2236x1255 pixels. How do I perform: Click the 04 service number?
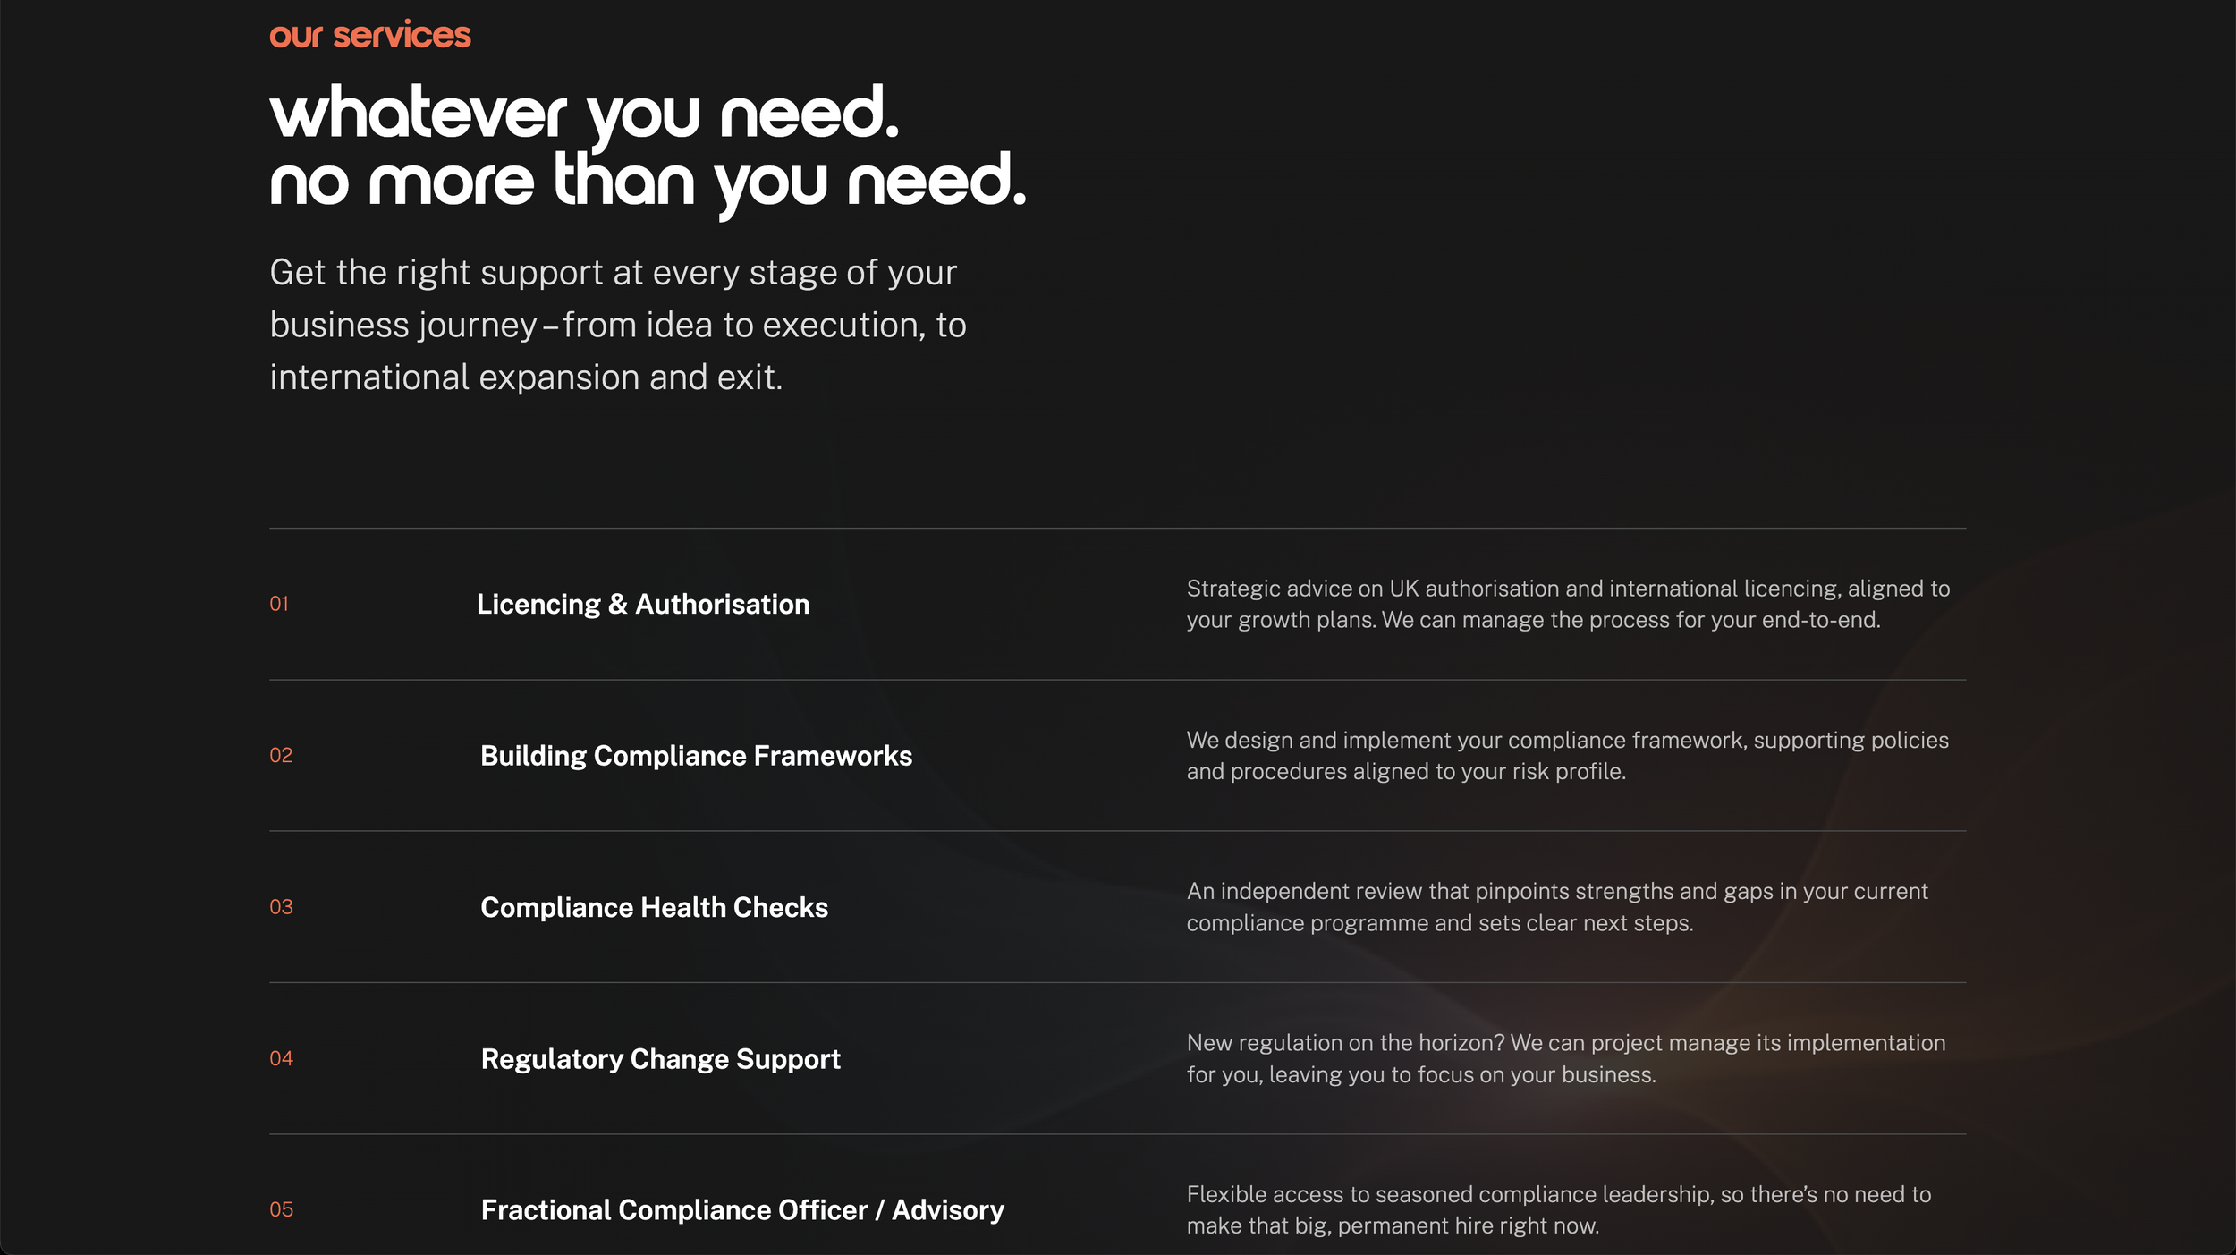(x=281, y=1059)
